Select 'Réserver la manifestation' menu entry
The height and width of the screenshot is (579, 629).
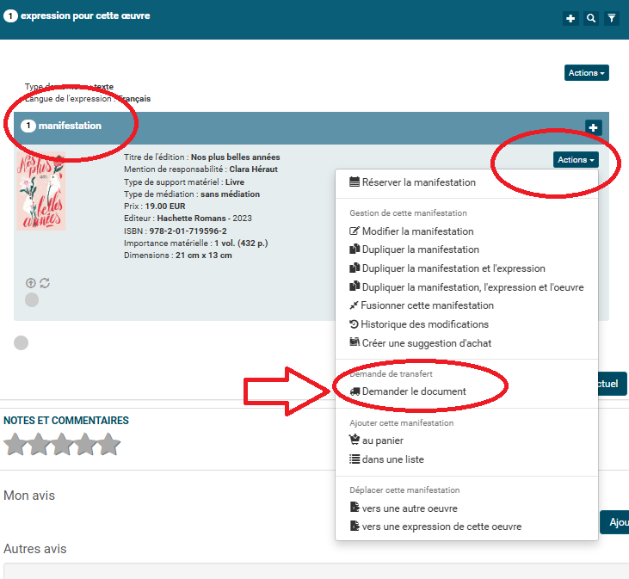click(x=418, y=182)
